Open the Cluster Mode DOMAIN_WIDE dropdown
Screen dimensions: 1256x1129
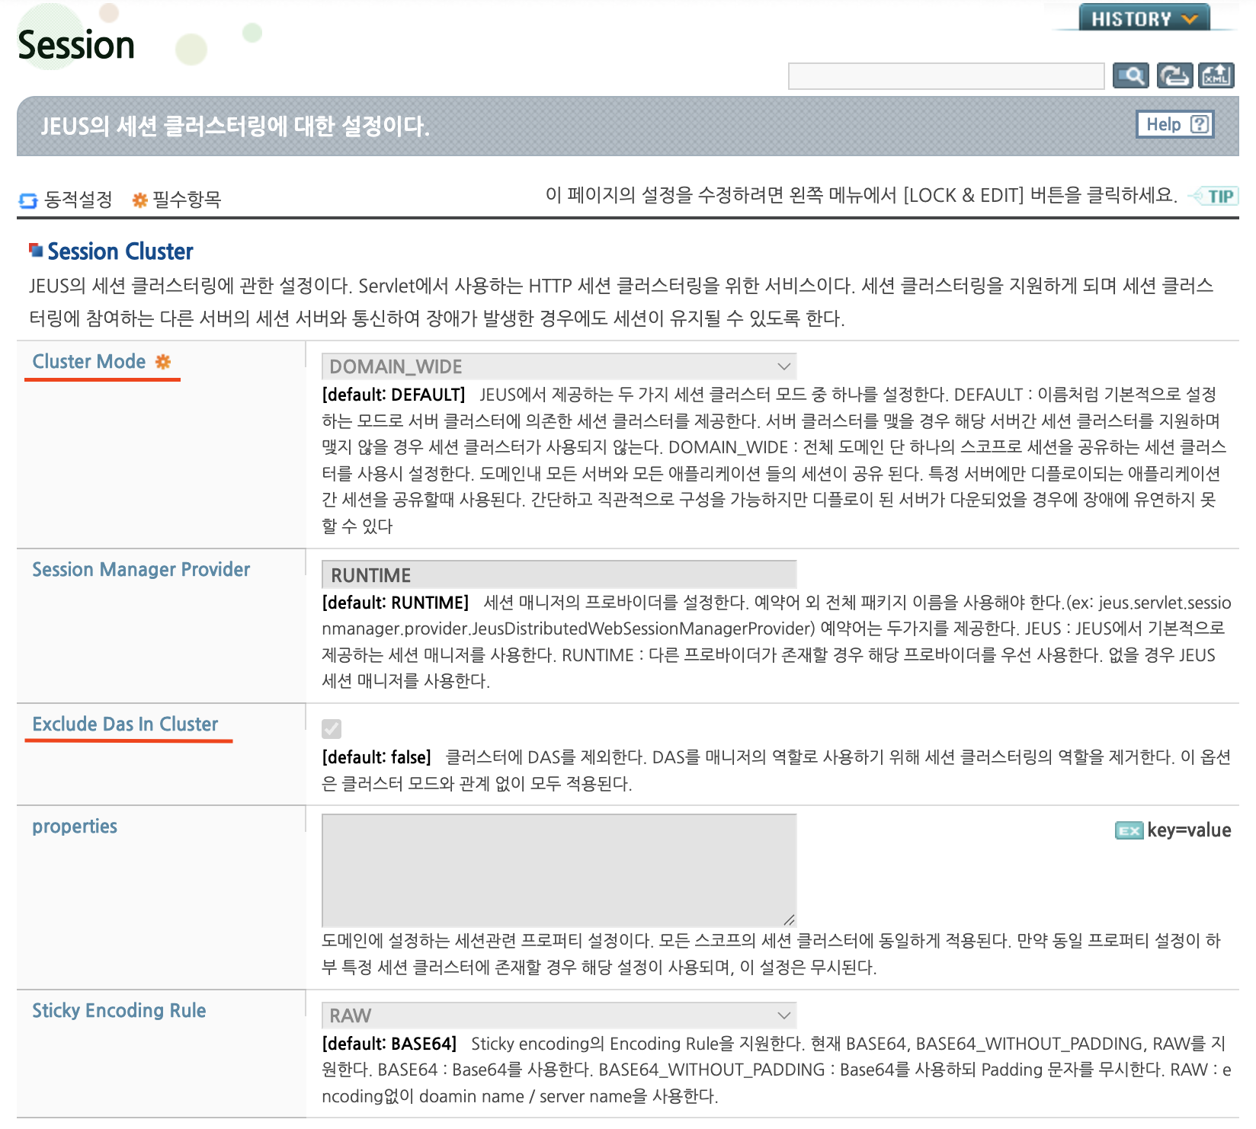pos(559,366)
